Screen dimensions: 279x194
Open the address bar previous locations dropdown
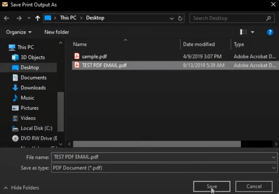(172, 18)
